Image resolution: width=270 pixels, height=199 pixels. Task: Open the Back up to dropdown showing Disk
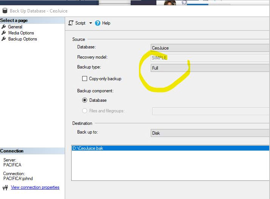(210, 133)
